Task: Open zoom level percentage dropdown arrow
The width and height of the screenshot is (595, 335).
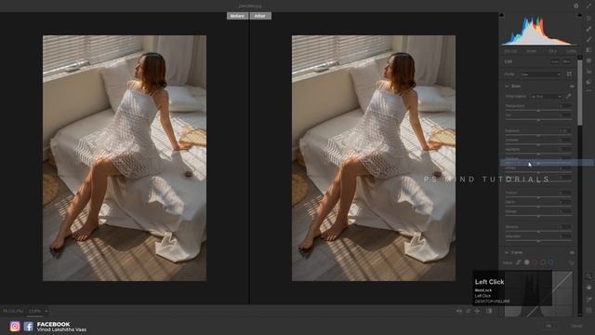Action: 46,311
